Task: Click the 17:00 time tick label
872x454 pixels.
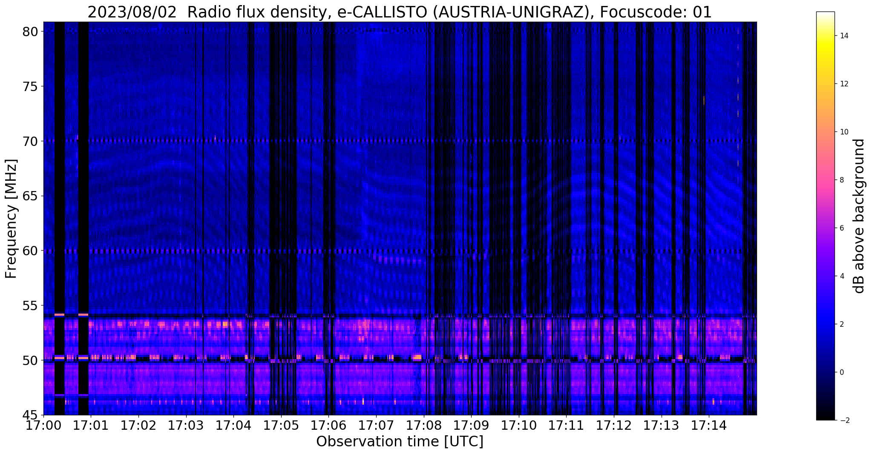Action: [x=43, y=425]
